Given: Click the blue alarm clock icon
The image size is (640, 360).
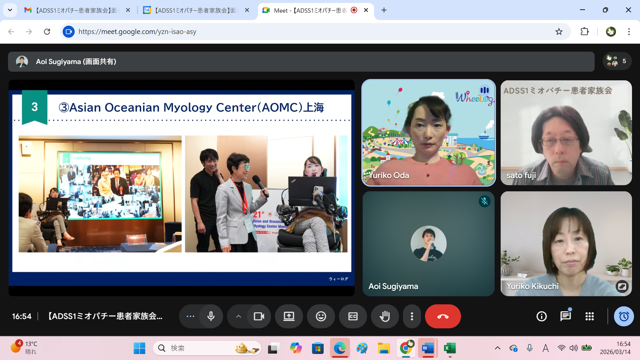Looking at the screenshot, I should click(624, 316).
